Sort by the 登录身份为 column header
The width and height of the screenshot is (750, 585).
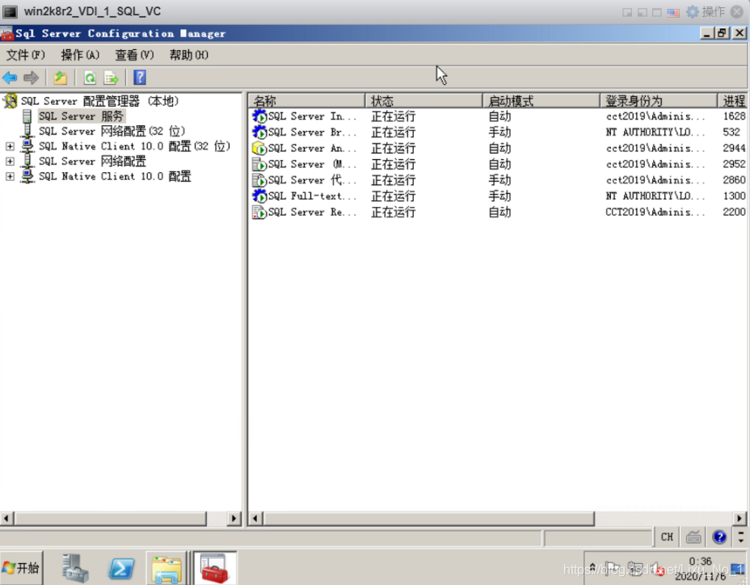coord(659,101)
